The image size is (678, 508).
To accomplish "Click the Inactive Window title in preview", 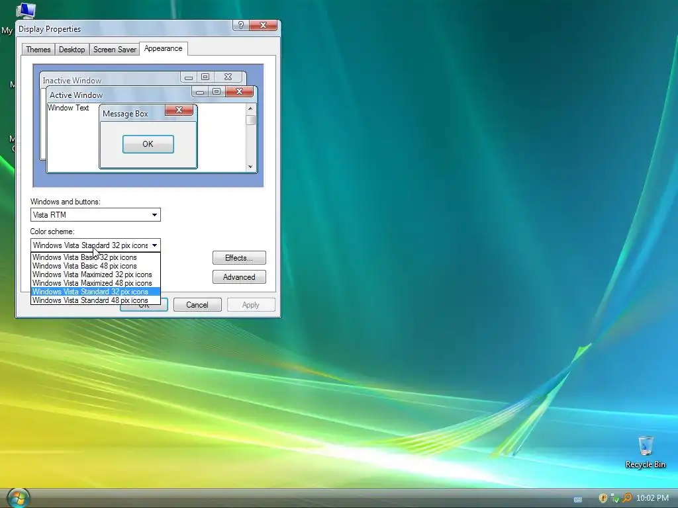I will tap(72, 80).
